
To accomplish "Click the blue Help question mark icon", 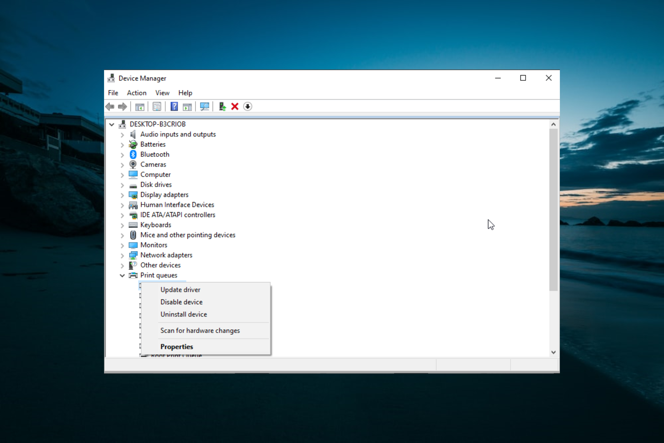I will tap(174, 107).
